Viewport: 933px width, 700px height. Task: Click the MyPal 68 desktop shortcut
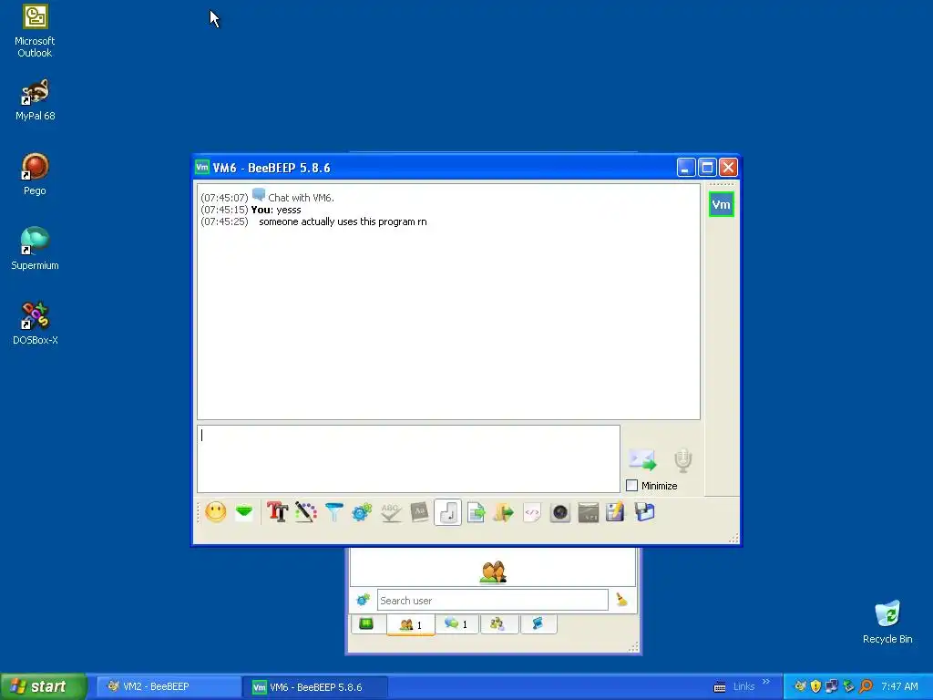pos(36,100)
